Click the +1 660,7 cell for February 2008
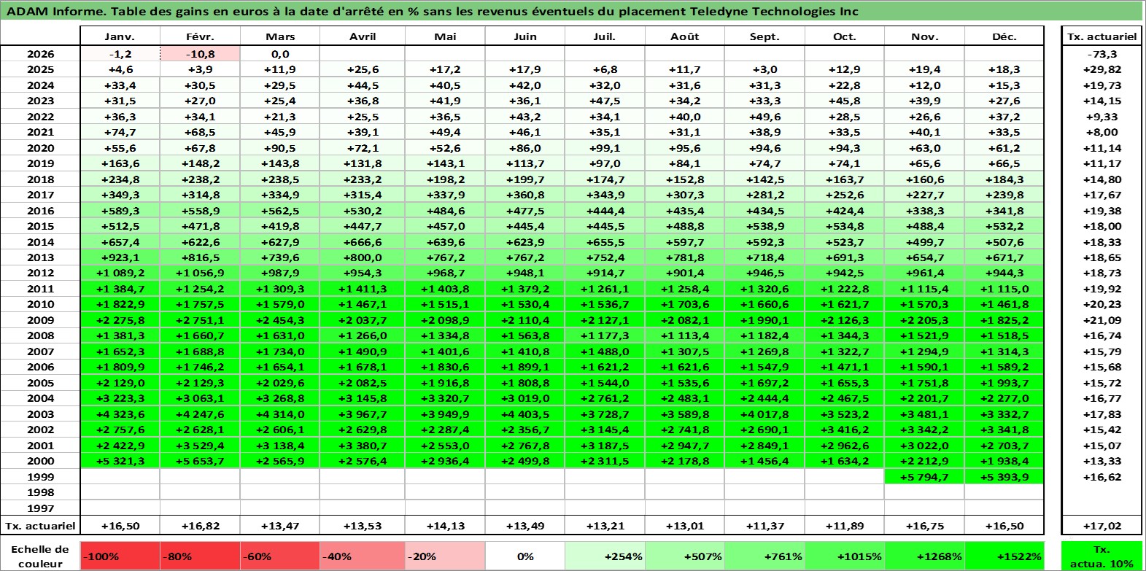This screenshot has width=1146, height=571. coord(200,335)
